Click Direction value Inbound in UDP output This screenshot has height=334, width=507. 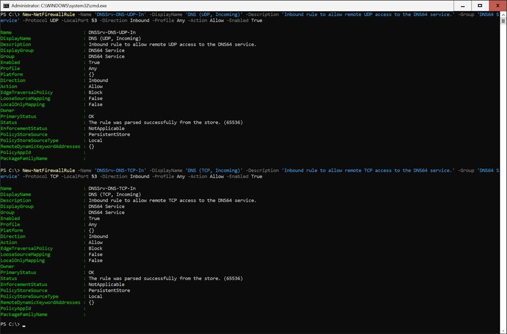coord(98,81)
